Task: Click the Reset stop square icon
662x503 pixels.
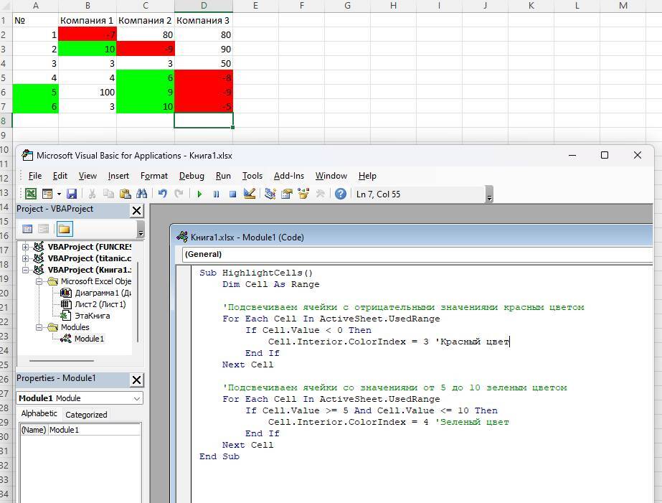Action: (x=232, y=194)
